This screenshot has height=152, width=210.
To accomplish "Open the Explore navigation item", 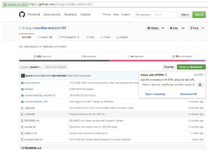I will 86,15.
